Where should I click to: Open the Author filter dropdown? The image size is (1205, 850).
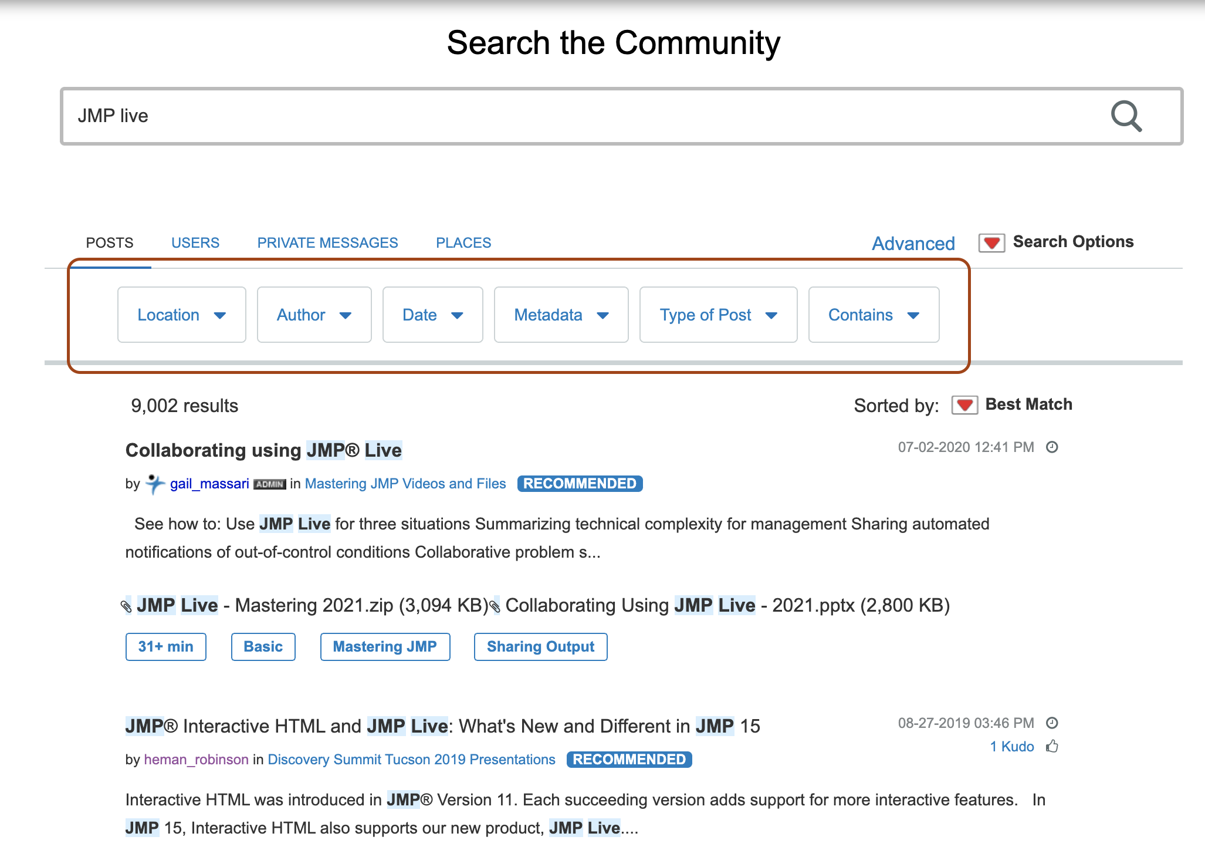[314, 315]
